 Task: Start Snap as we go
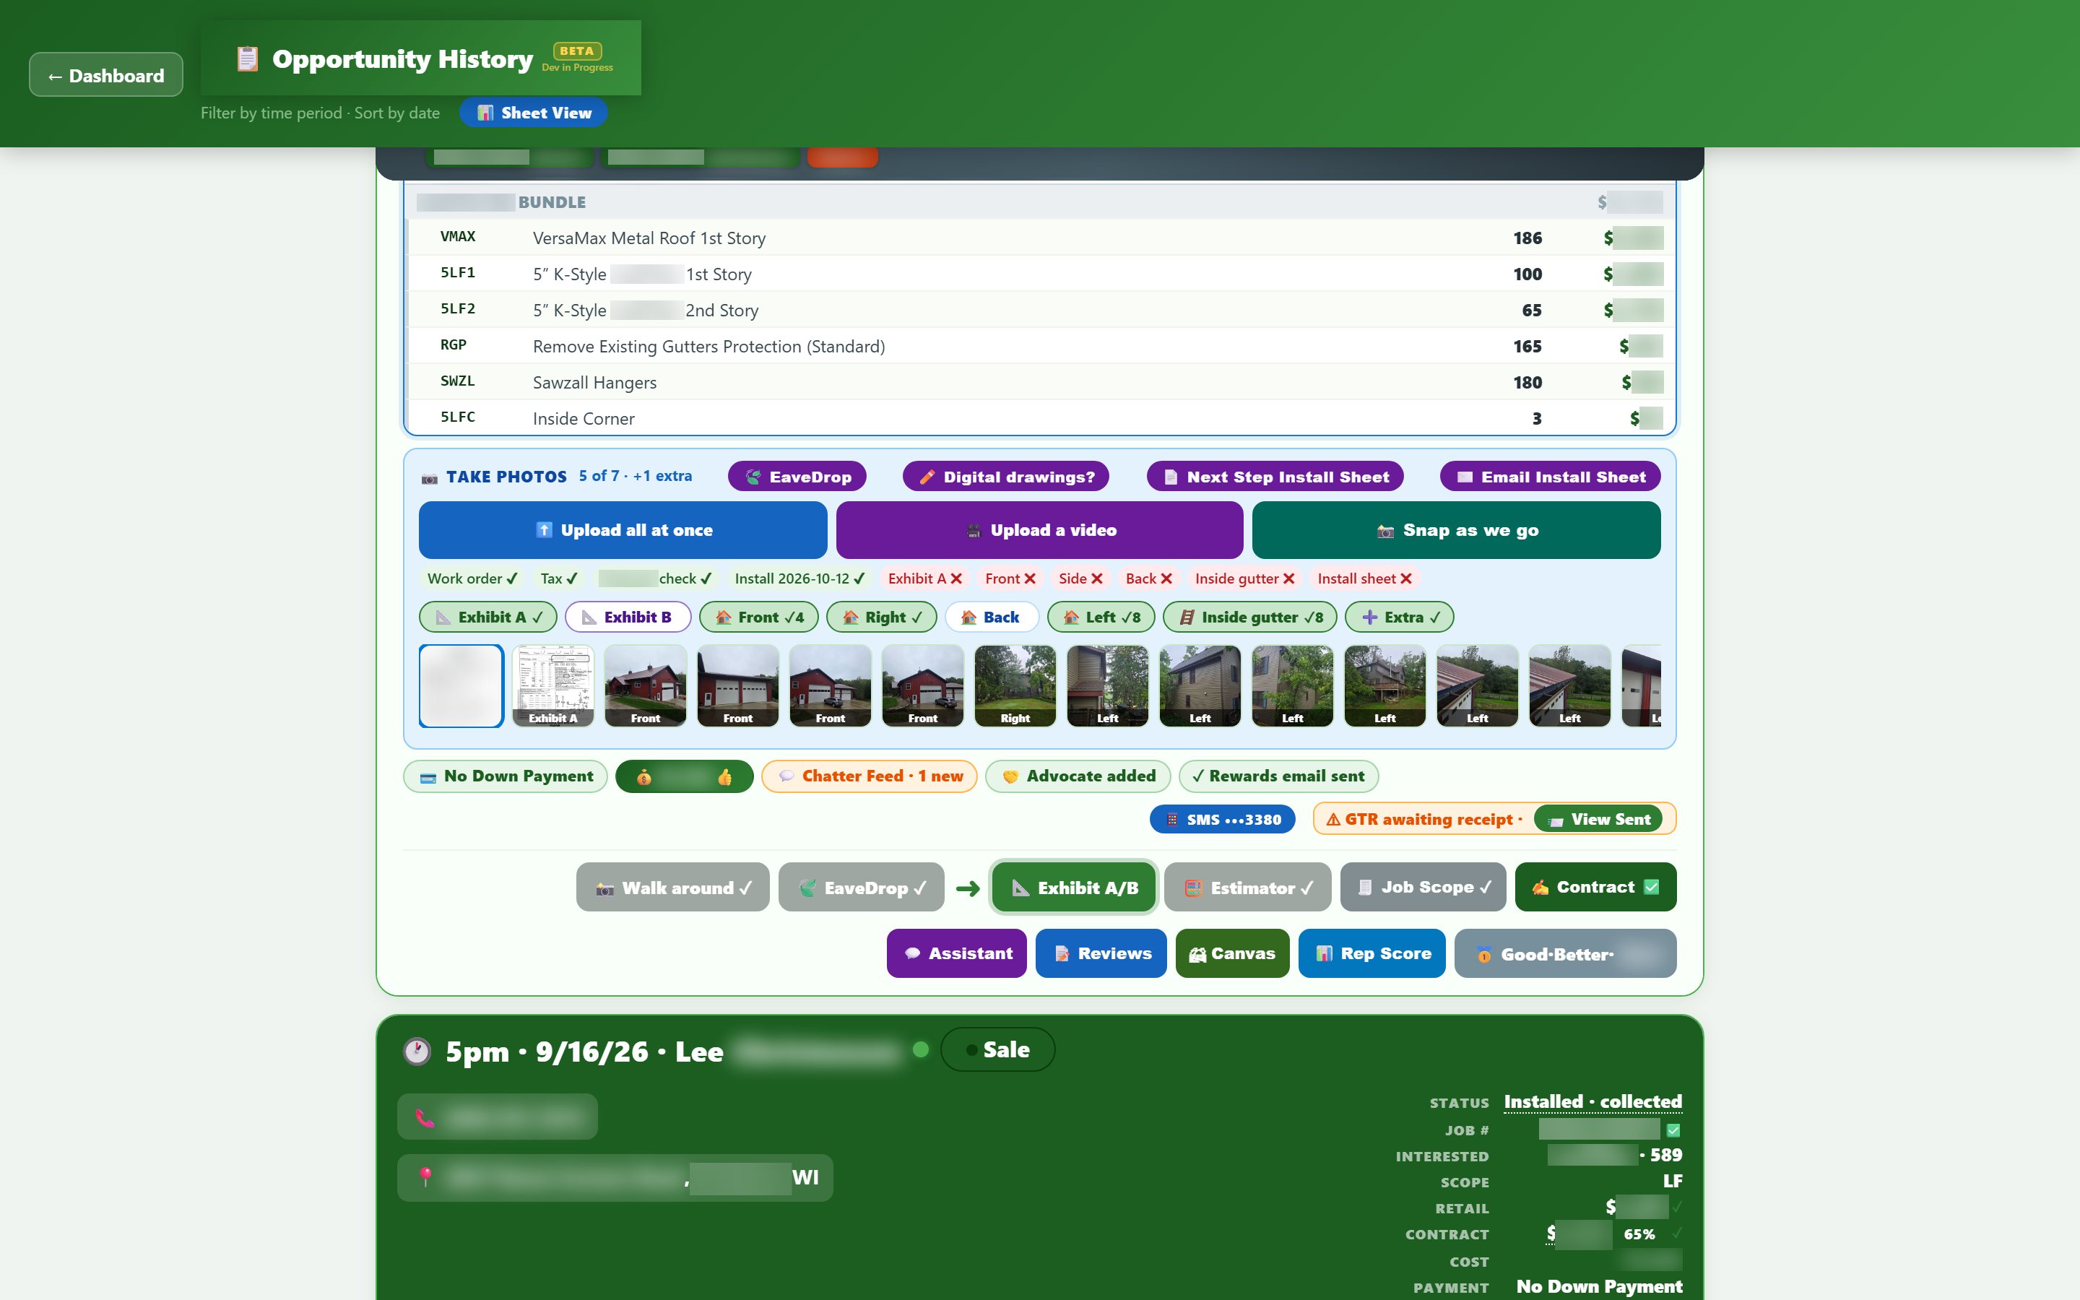tap(1456, 529)
